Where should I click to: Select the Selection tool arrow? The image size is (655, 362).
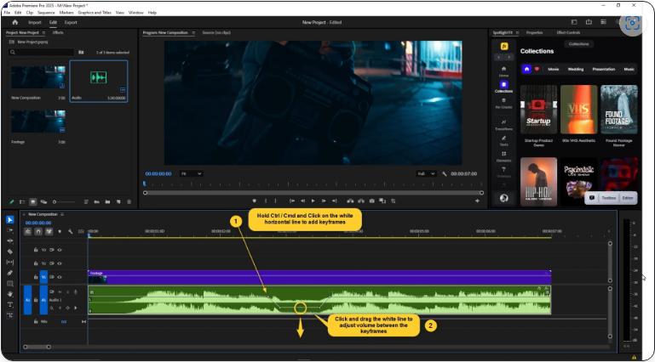[x=10, y=219]
